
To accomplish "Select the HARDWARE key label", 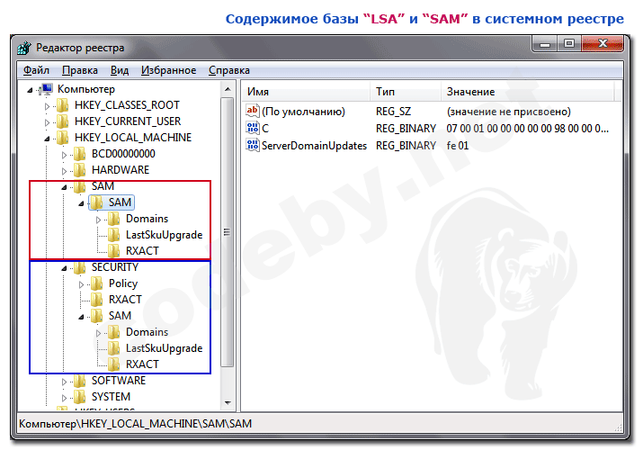I will click(x=121, y=170).
